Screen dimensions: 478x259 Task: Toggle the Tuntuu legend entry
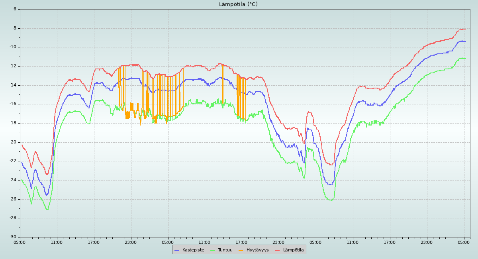pos(225,250)
